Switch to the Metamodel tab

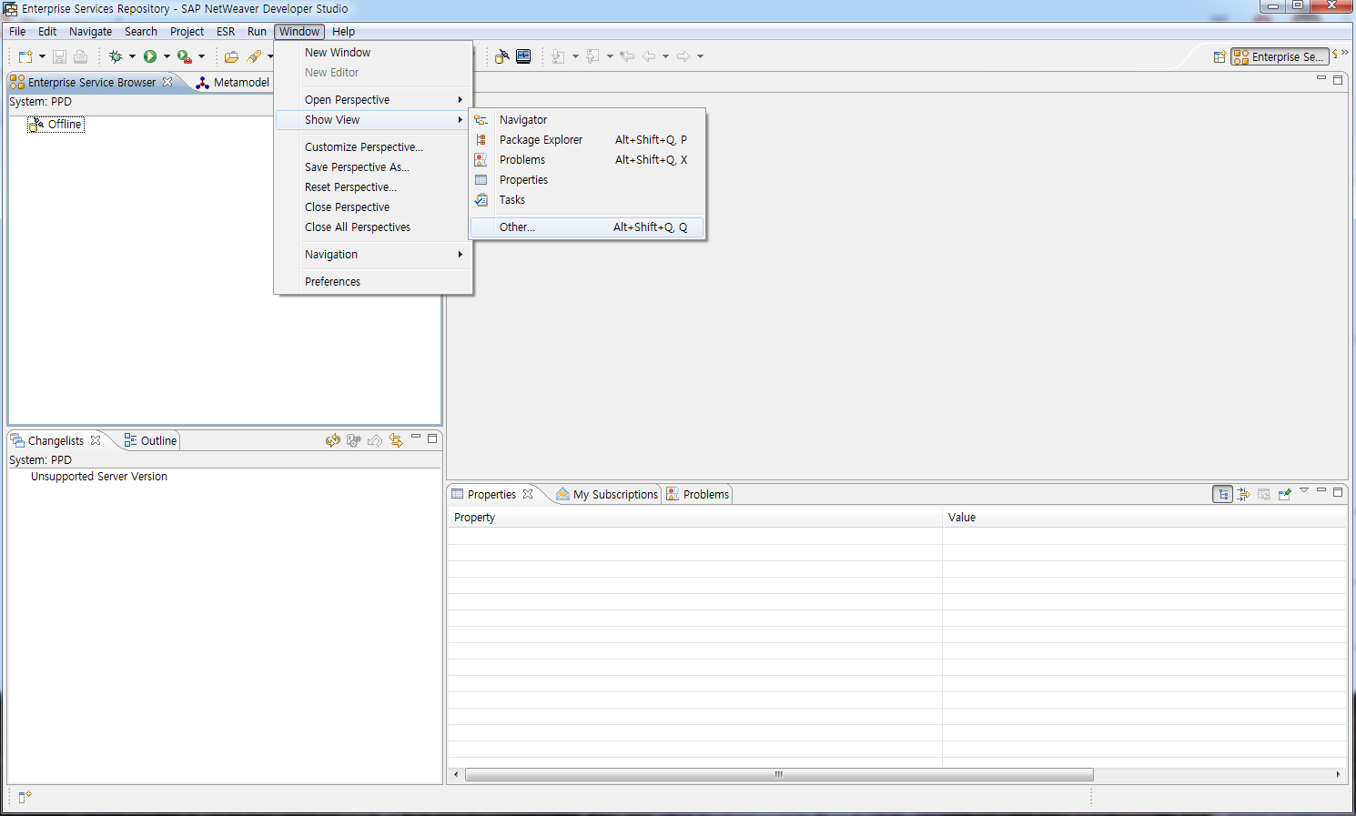click(x=233, y=83)
